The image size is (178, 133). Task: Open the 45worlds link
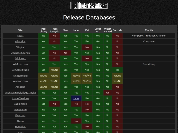pos(20,41)
